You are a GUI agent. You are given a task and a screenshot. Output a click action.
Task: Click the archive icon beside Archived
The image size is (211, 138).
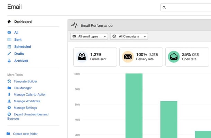pos(9,61)
